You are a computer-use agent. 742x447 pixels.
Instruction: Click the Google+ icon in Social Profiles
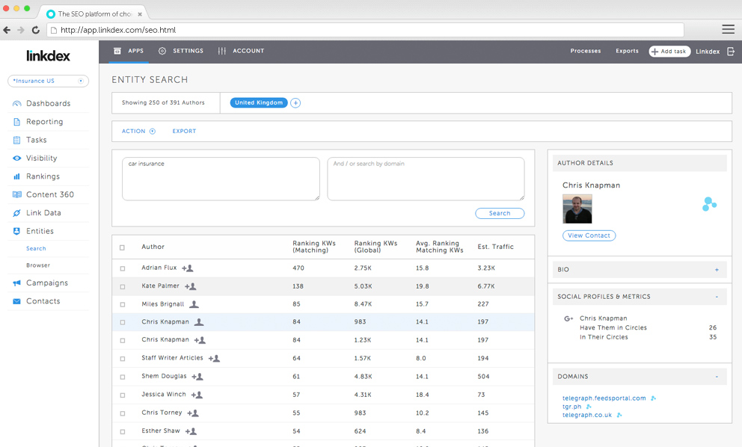pos(568,319)
